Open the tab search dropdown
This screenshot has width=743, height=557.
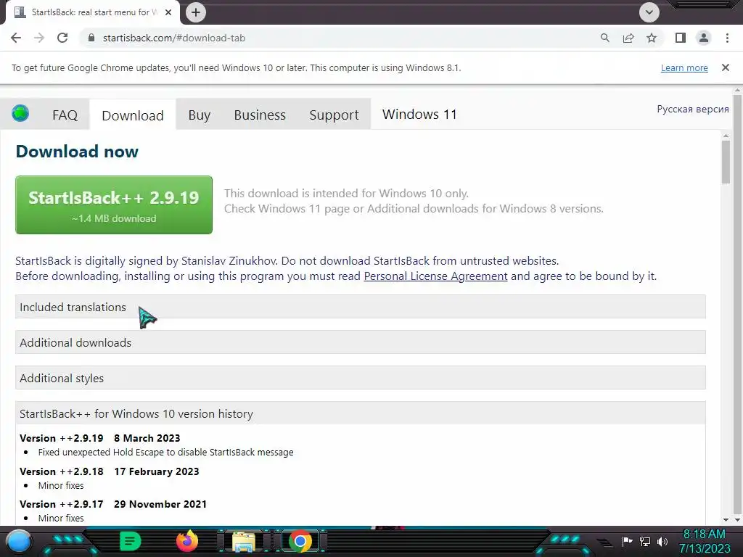pos(649,12)
